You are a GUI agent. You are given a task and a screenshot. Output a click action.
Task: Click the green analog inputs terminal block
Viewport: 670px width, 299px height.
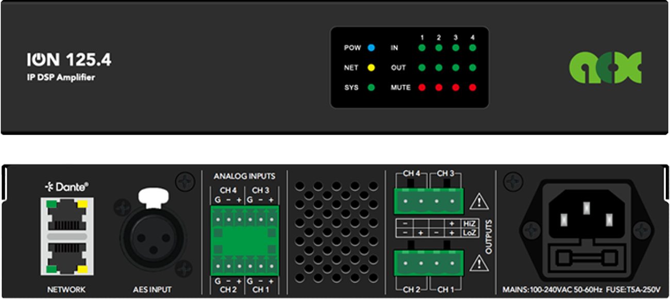point(244,239)
